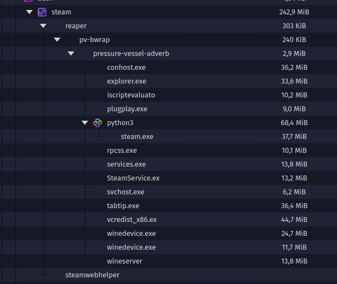Select conhost.exe in the process list
The width and height of the screenshot is (337, 284).
tap(168, 68)
